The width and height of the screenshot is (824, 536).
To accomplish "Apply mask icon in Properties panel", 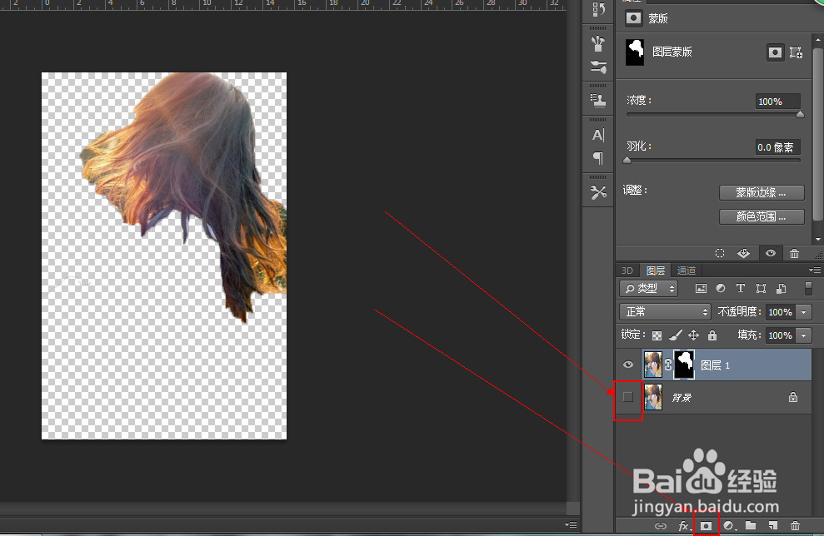I will (x=743, y=254).
